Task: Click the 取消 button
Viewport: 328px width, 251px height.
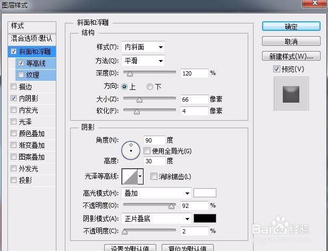Action: [x=291, y=41]
